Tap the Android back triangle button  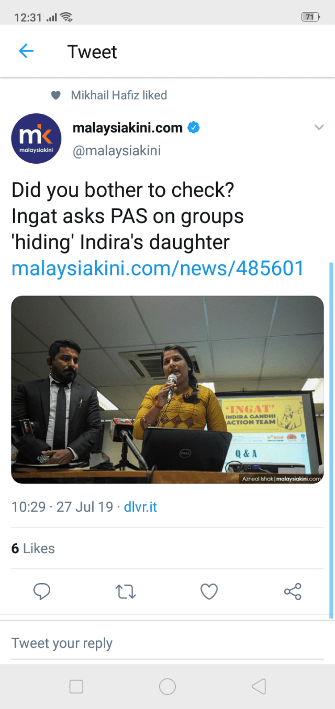tap(259, 686)
